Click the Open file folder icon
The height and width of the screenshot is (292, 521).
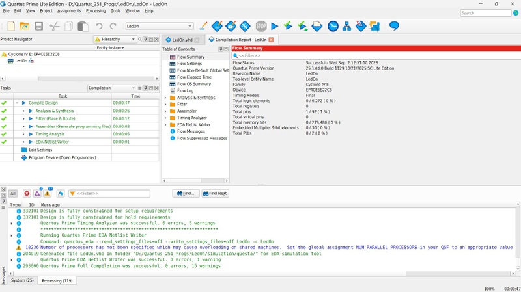point(24,26)
